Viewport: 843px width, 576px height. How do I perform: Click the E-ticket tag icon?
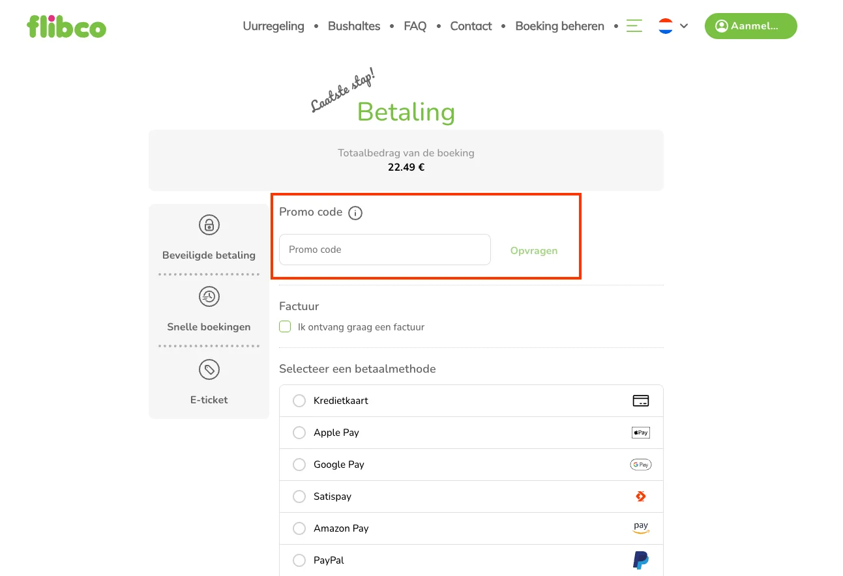point(209,370)
